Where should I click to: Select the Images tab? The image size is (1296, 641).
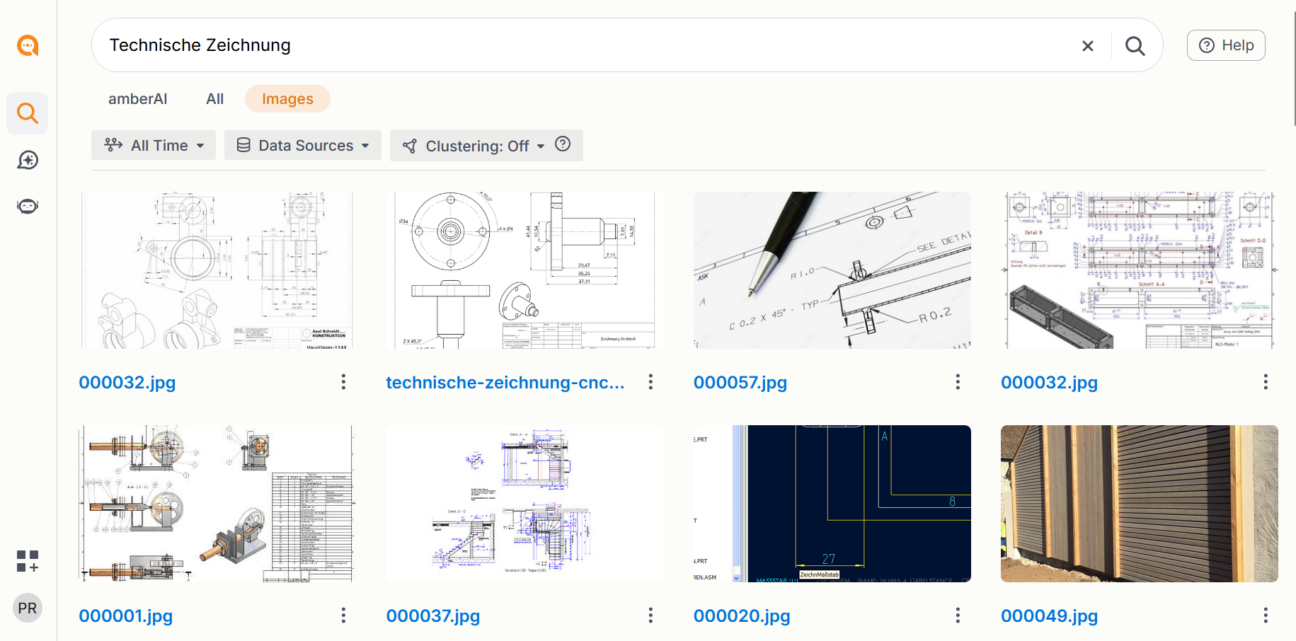[287, 99]
